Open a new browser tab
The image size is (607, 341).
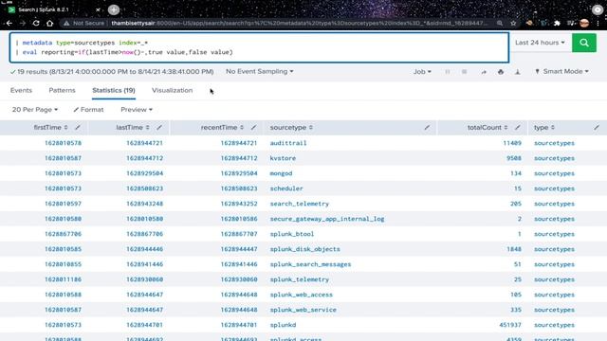click(x=114, y=9)
